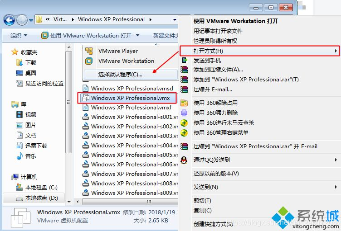Choose context menu 使用 VMware Workstation 打开
This screenshot has width=341, height=231.
tap(236, 21)
